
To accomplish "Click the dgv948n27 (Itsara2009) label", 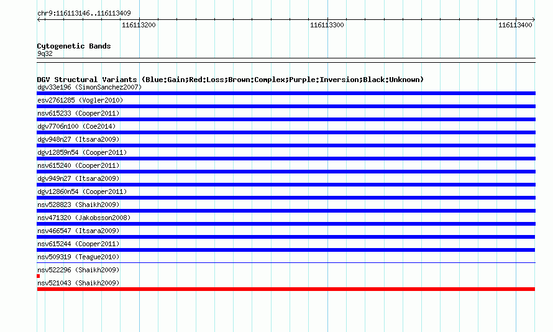I will [x=78, y=139].
